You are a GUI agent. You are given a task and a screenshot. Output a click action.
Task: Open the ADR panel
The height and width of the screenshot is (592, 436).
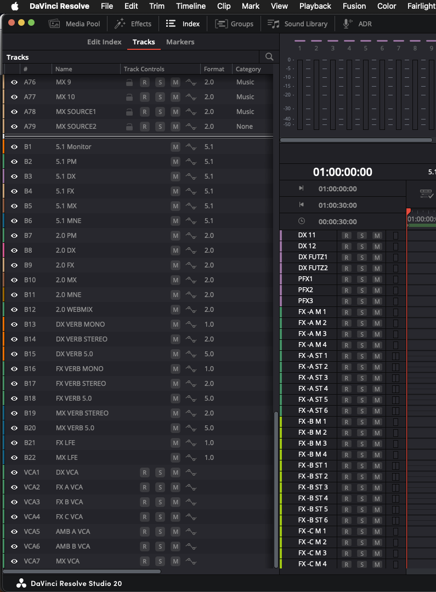[358, 24]
